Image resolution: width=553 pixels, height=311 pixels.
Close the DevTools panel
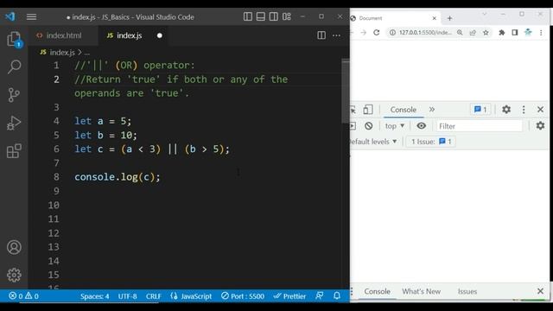click(540, 110)
